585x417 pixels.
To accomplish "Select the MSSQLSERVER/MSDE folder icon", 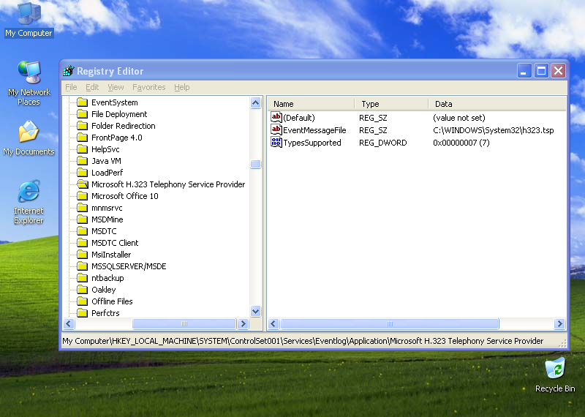I will (x=82, y=266).
